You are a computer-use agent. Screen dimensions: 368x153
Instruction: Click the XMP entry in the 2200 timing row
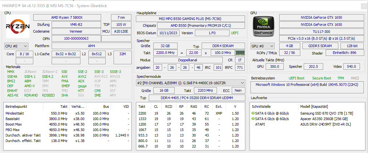219,113
